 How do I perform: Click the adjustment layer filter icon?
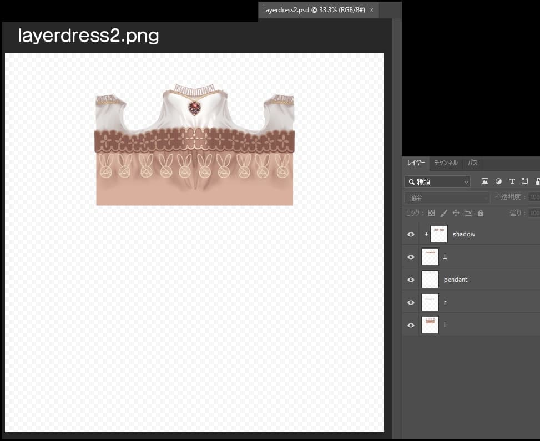[x=498, y=181]
